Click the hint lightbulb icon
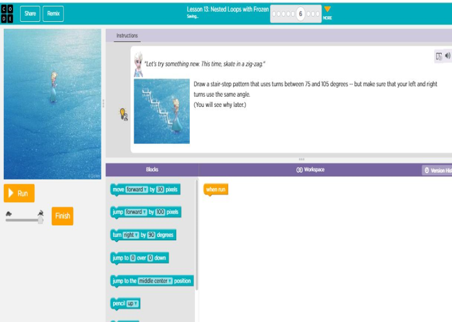 pyautogui.click(x=123, y=115)
